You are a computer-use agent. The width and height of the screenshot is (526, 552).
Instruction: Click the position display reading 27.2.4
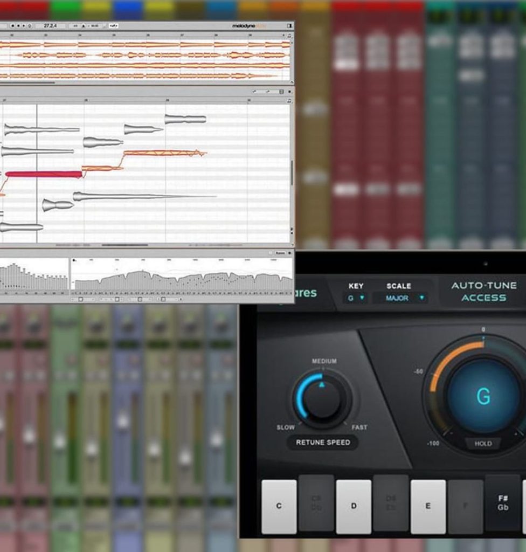tap(50, 26)
